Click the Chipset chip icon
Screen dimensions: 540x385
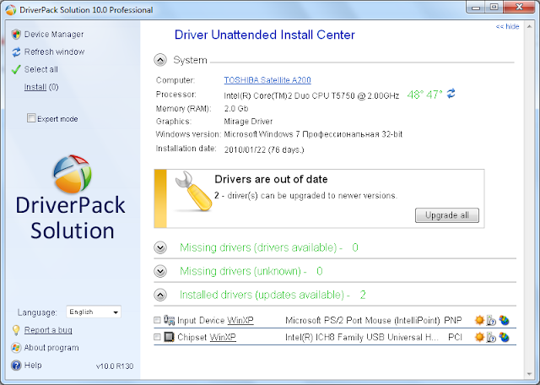[x=169, y=337]
